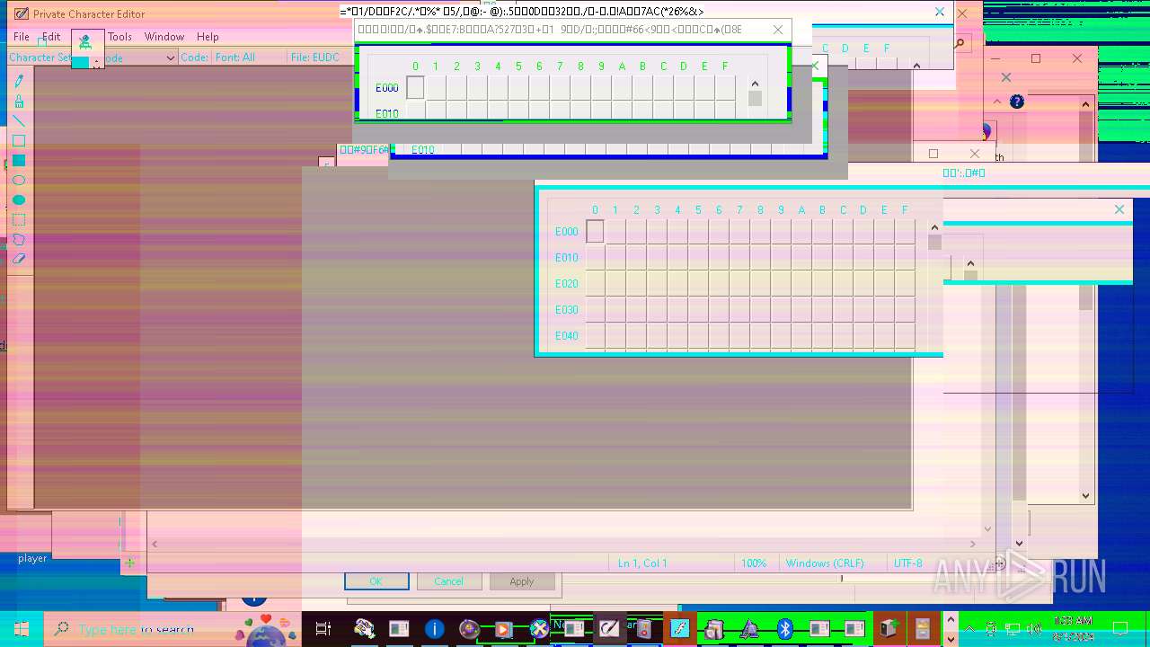Open Task View on the taskbar

[323, 629]
